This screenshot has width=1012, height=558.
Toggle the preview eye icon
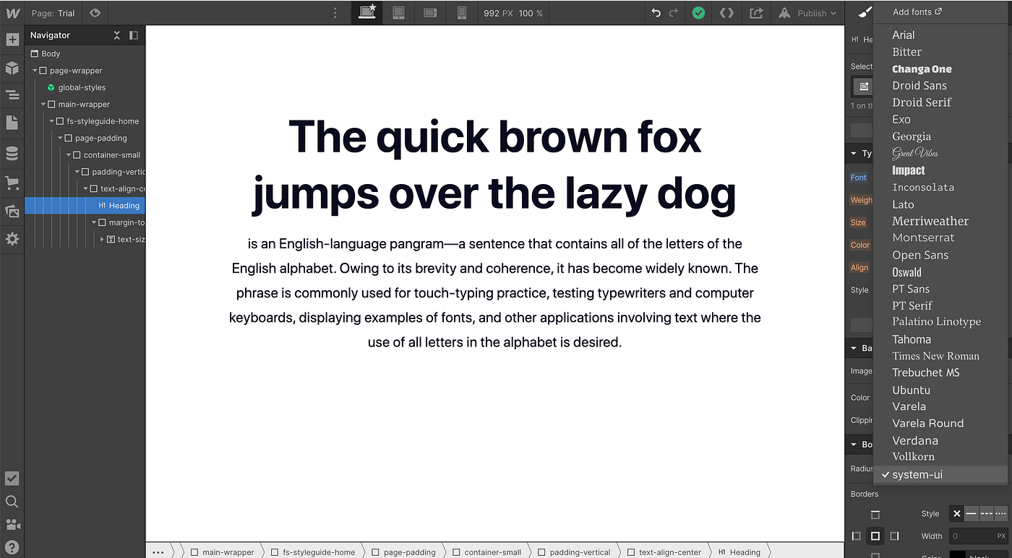tap(95, 13)
